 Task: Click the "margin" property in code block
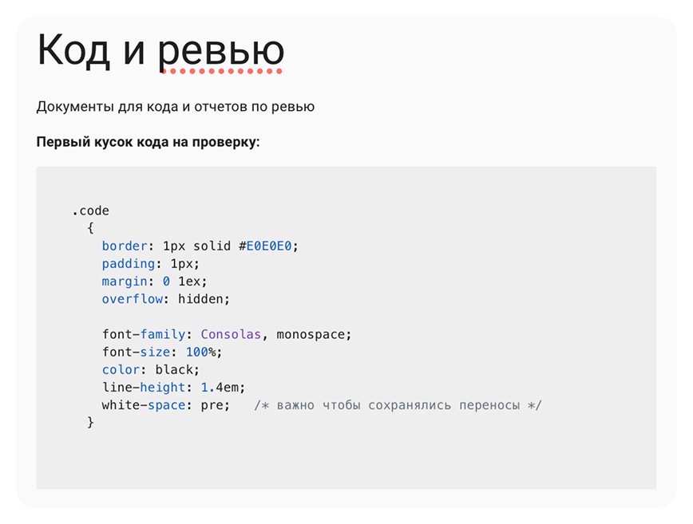point(125,282)
